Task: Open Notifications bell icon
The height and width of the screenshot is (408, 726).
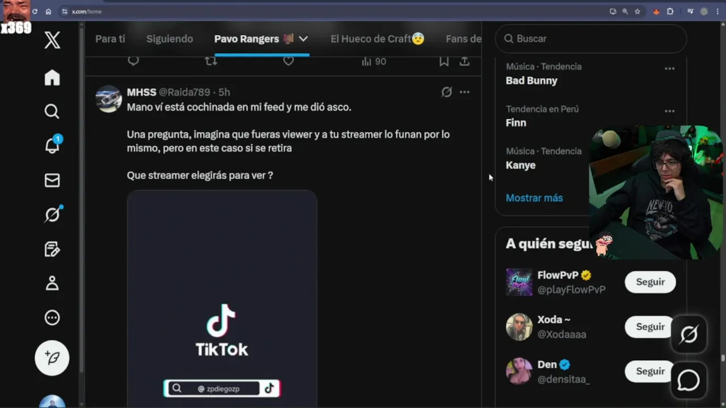Action: pyautogui.click(x=52, y=145)
